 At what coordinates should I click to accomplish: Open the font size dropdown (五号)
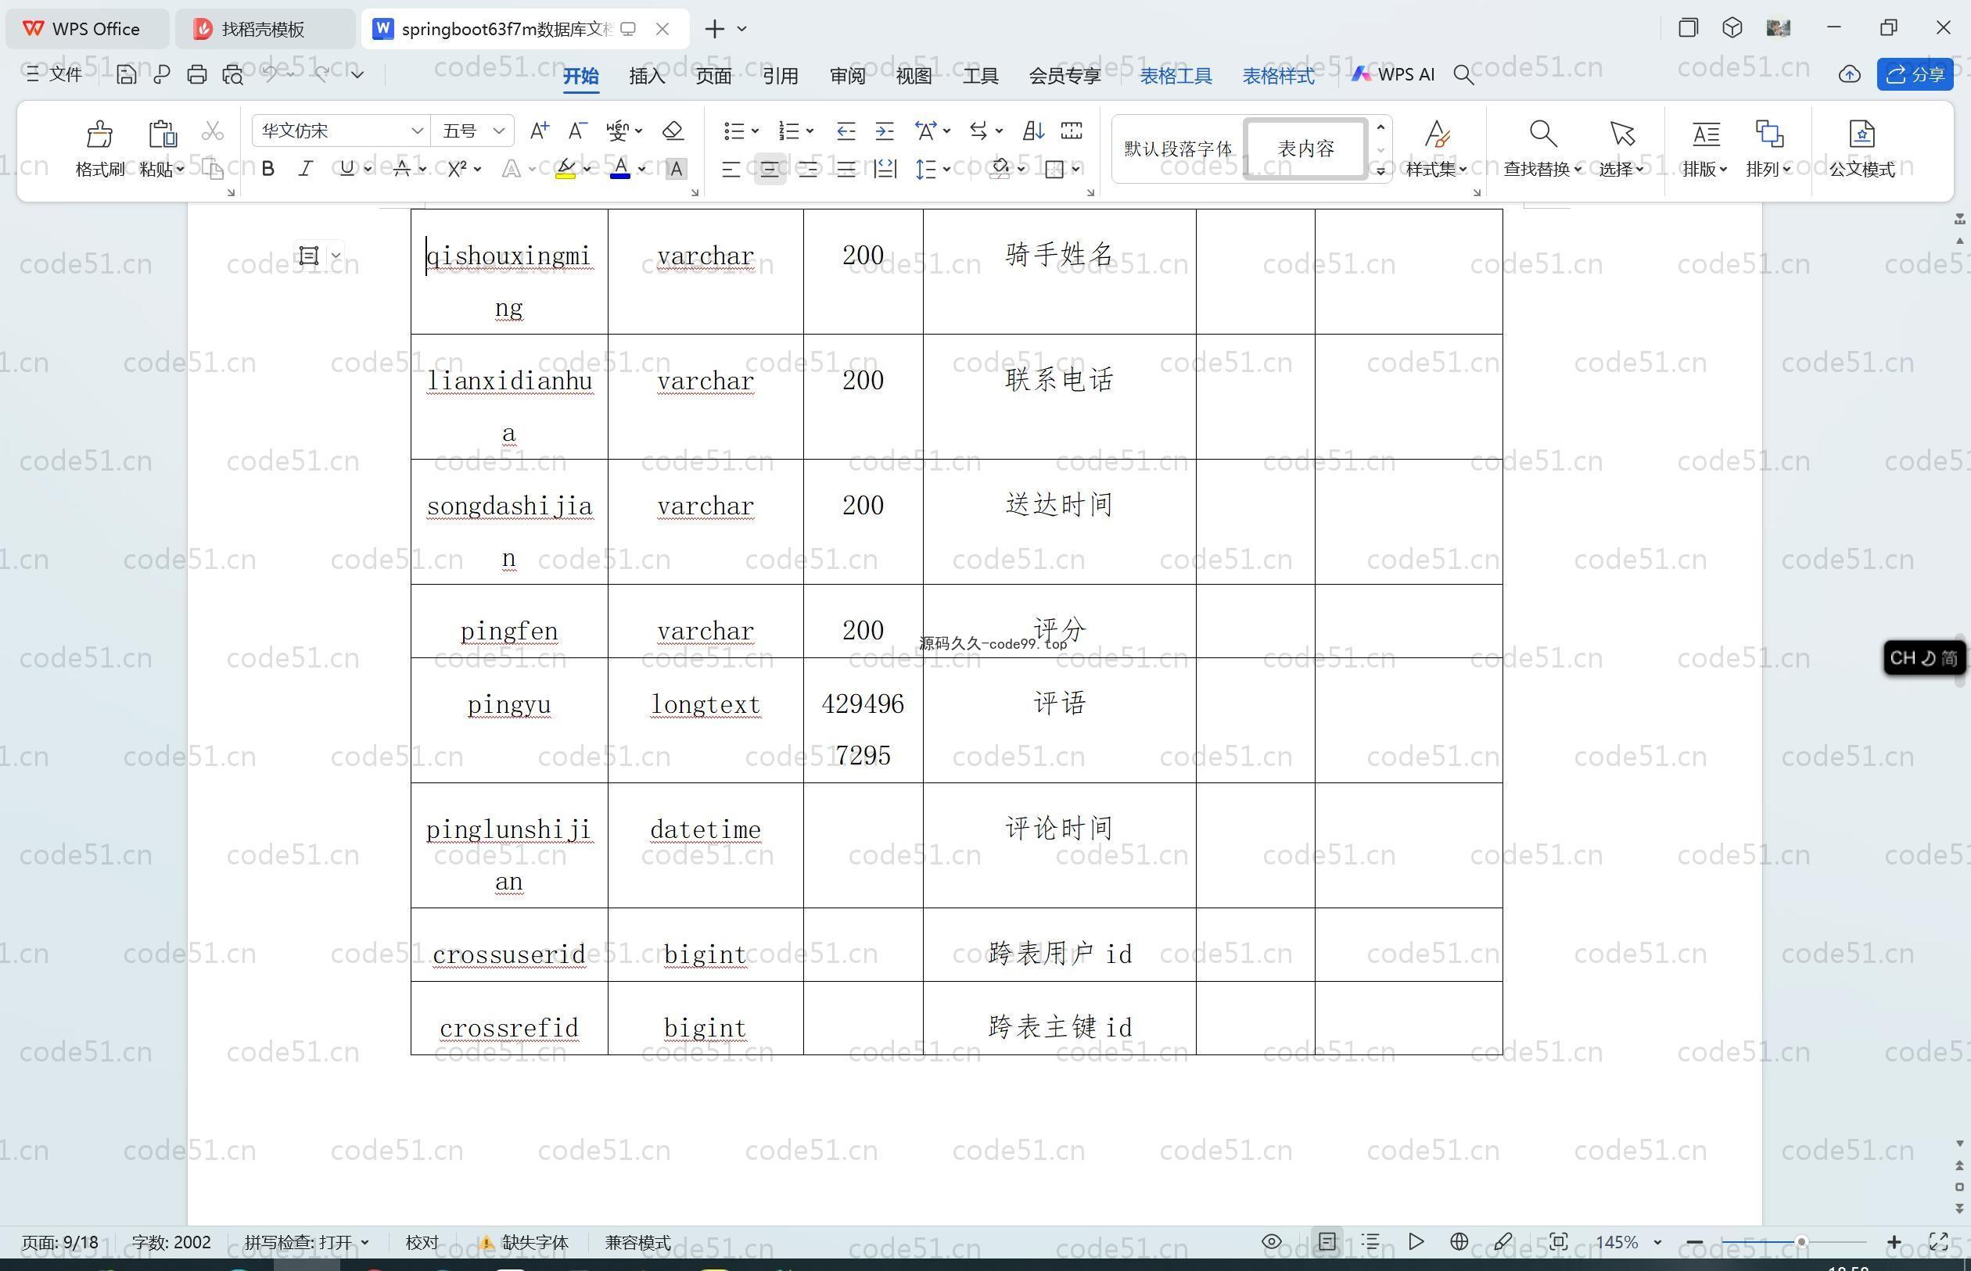tap(498, 131)
